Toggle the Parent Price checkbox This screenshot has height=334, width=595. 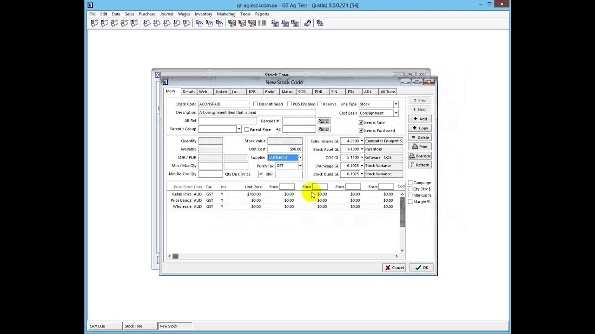(x=247, y=129)
